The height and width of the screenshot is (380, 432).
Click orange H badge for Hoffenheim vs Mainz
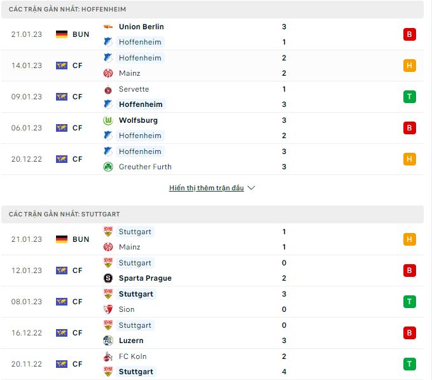(409, 66)
